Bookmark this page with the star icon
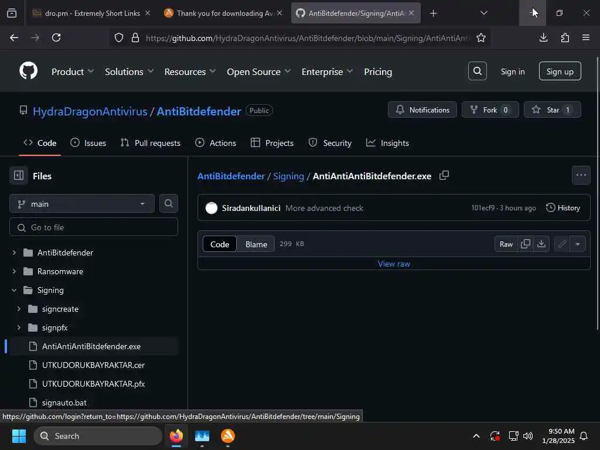 [x=481, y=37]
